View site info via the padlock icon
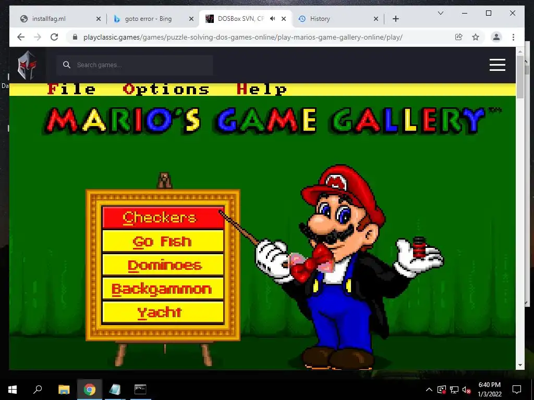The image size is (534, 400). tap(75, 37)
